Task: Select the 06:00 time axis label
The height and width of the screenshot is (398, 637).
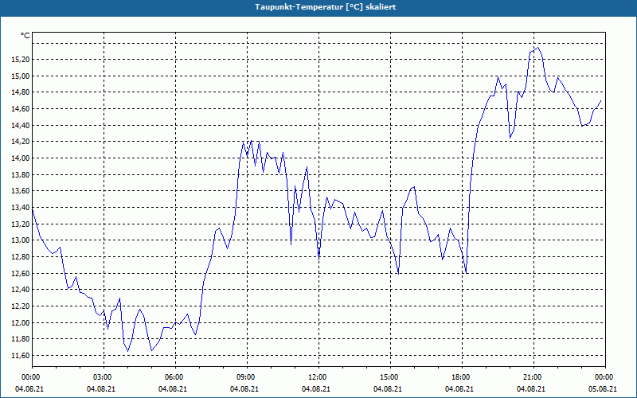Action: pyautogui.click(x=173, y=377)
